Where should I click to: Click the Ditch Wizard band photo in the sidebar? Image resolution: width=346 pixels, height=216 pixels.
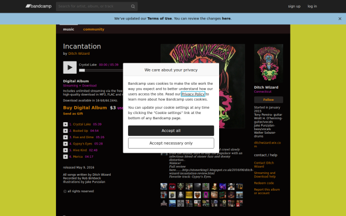[x=269, y=63]
